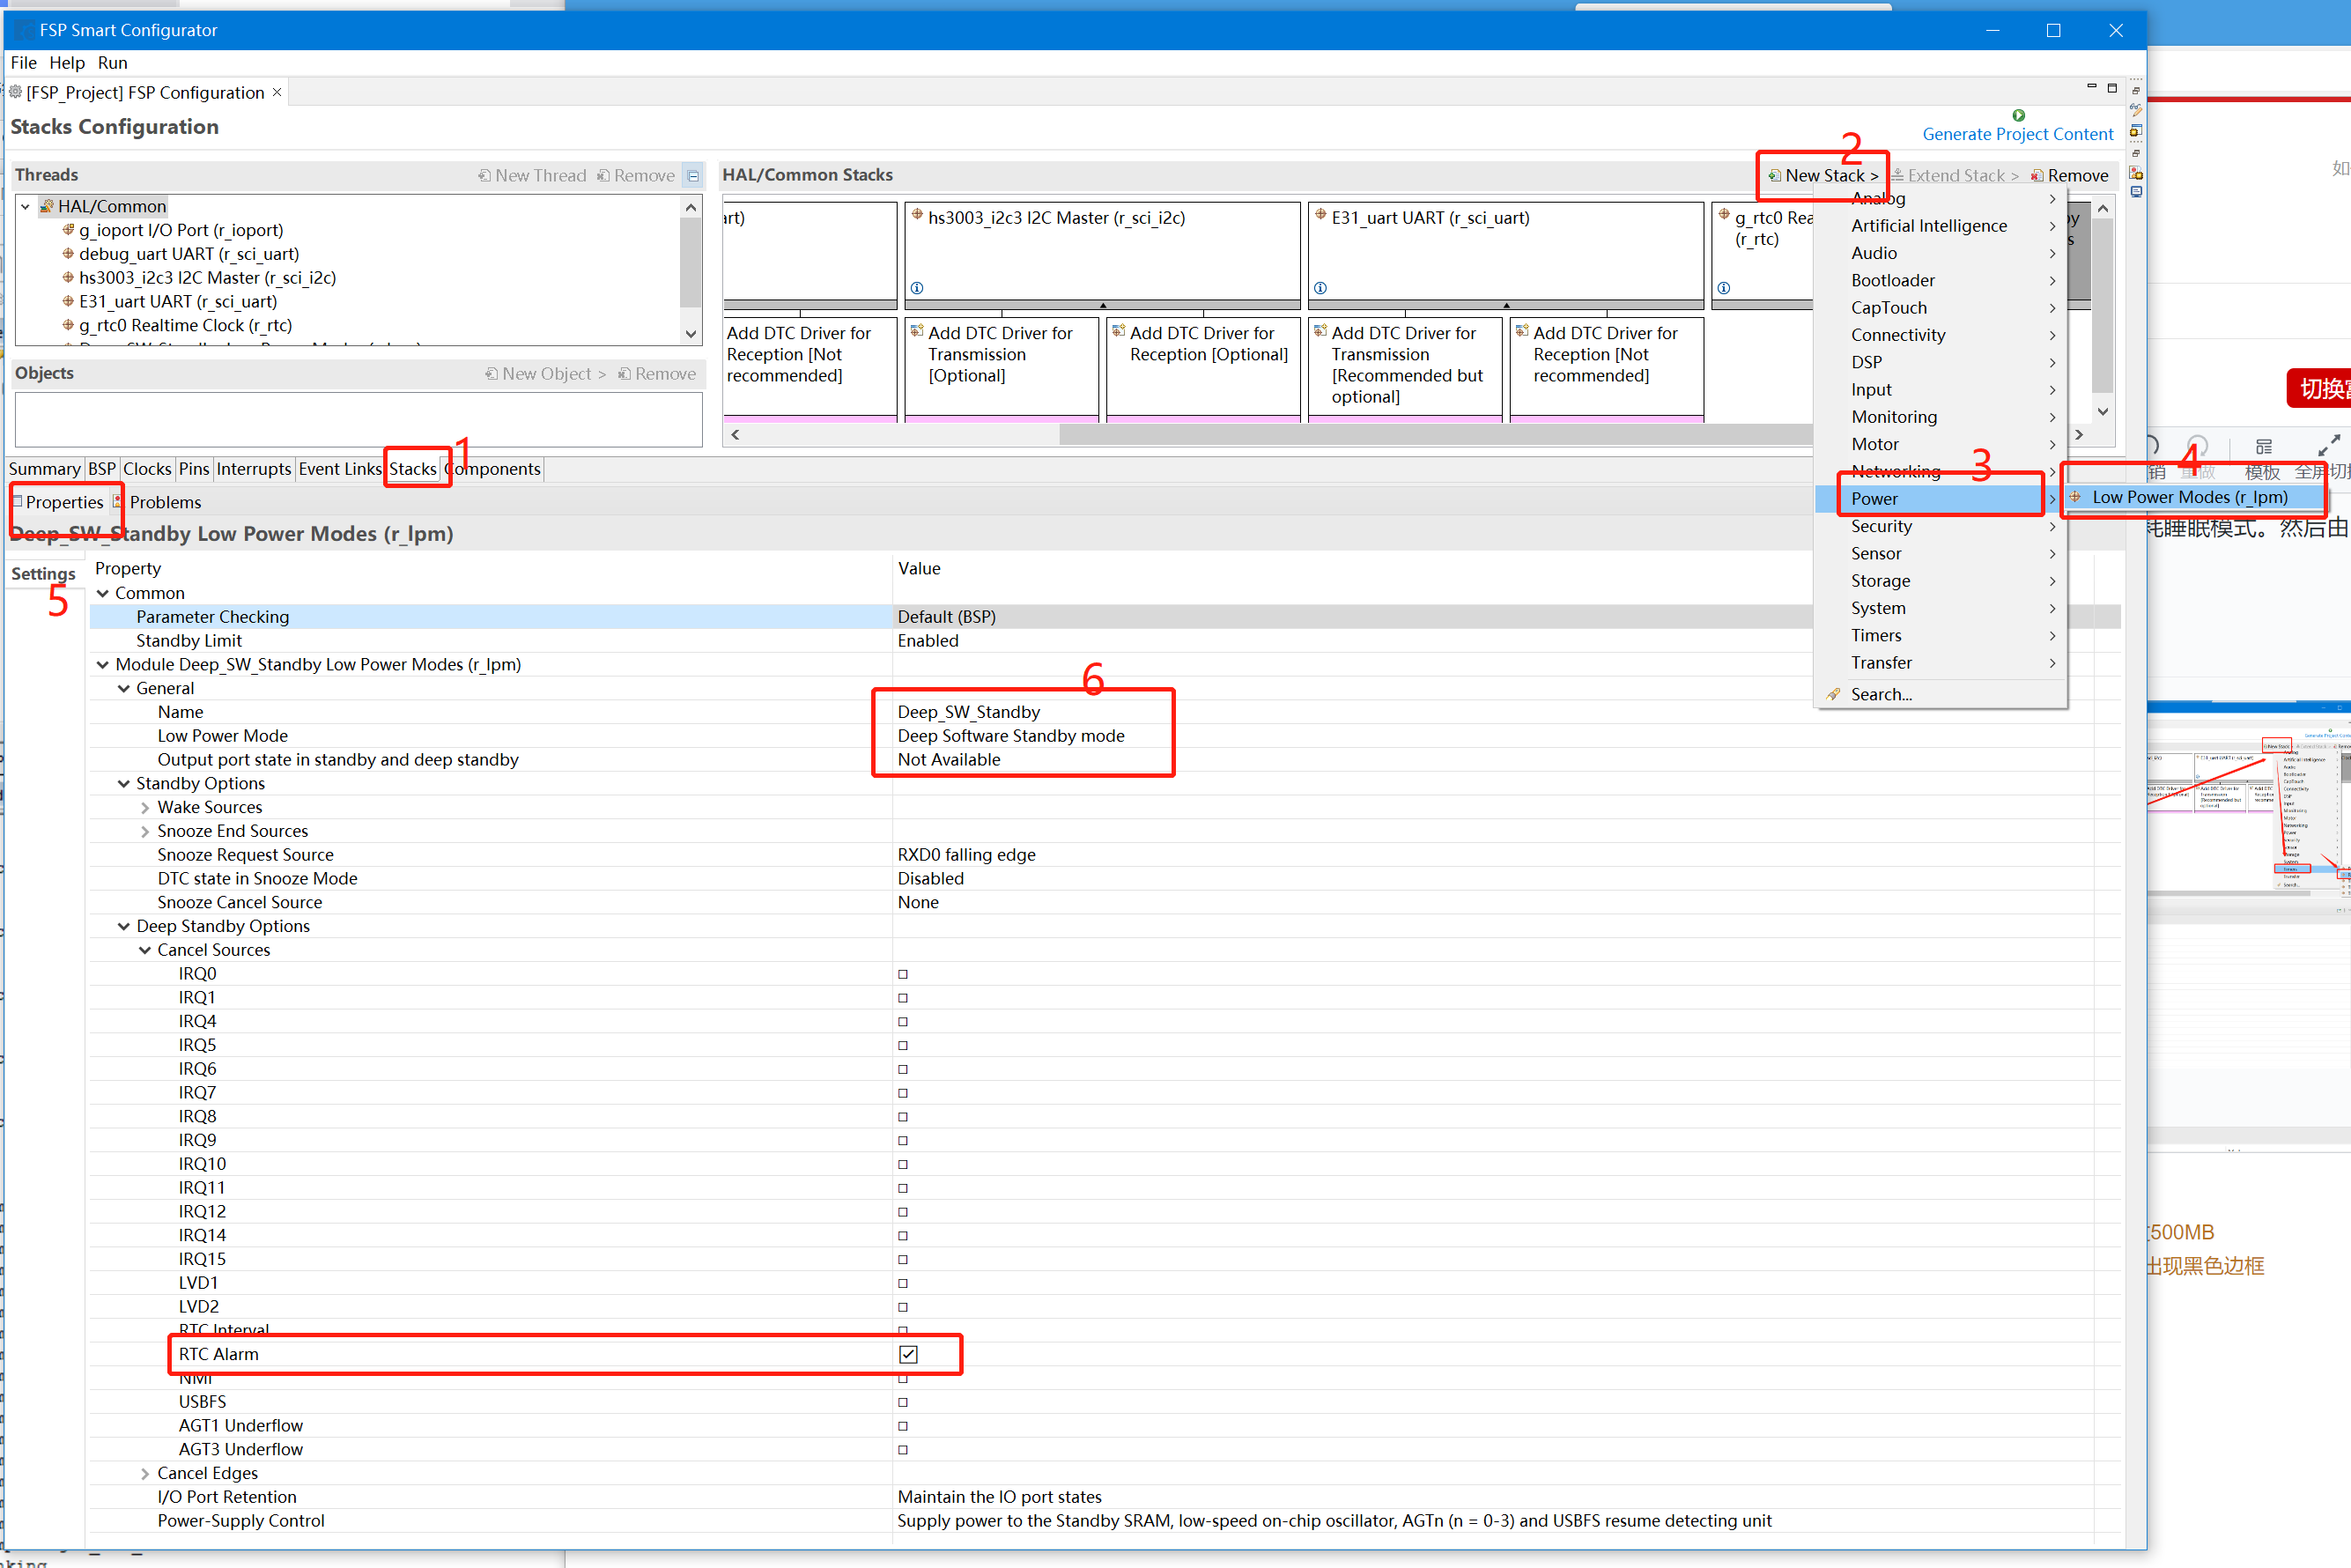2351x1568 pixels.
Task: Maximize the editor view panel
Action: 2112,88
